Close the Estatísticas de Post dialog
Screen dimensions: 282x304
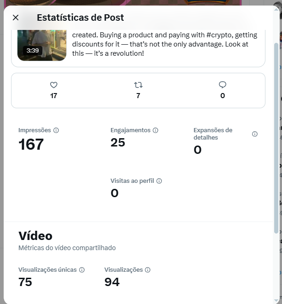[x=16, y=18]
